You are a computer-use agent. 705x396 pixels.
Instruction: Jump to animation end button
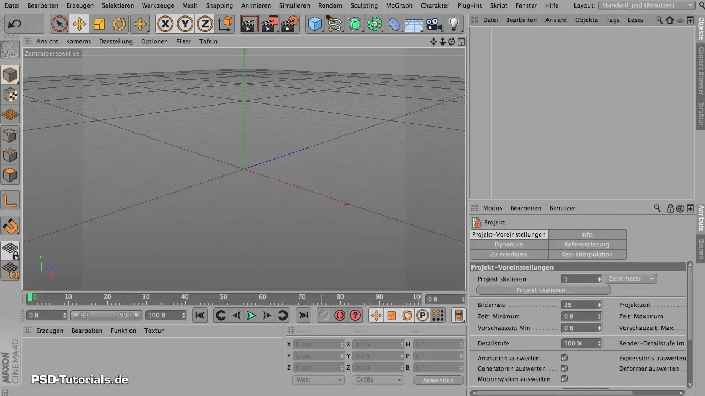point(303,315)
